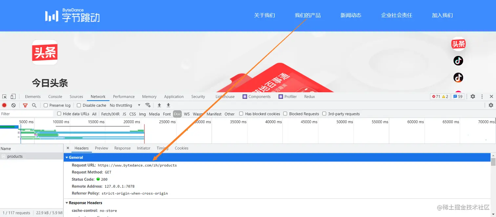
Task: Open Network panel settings gear
Action: pyautogui.click(x=491, y=105)
